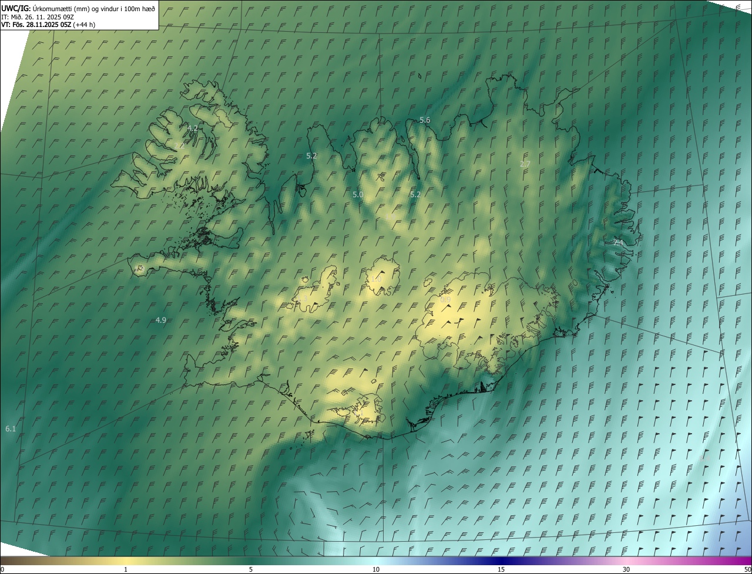The image size is (752, 574).
Task: Click the 4.9 value over the western sea
Action: point(161,320)
